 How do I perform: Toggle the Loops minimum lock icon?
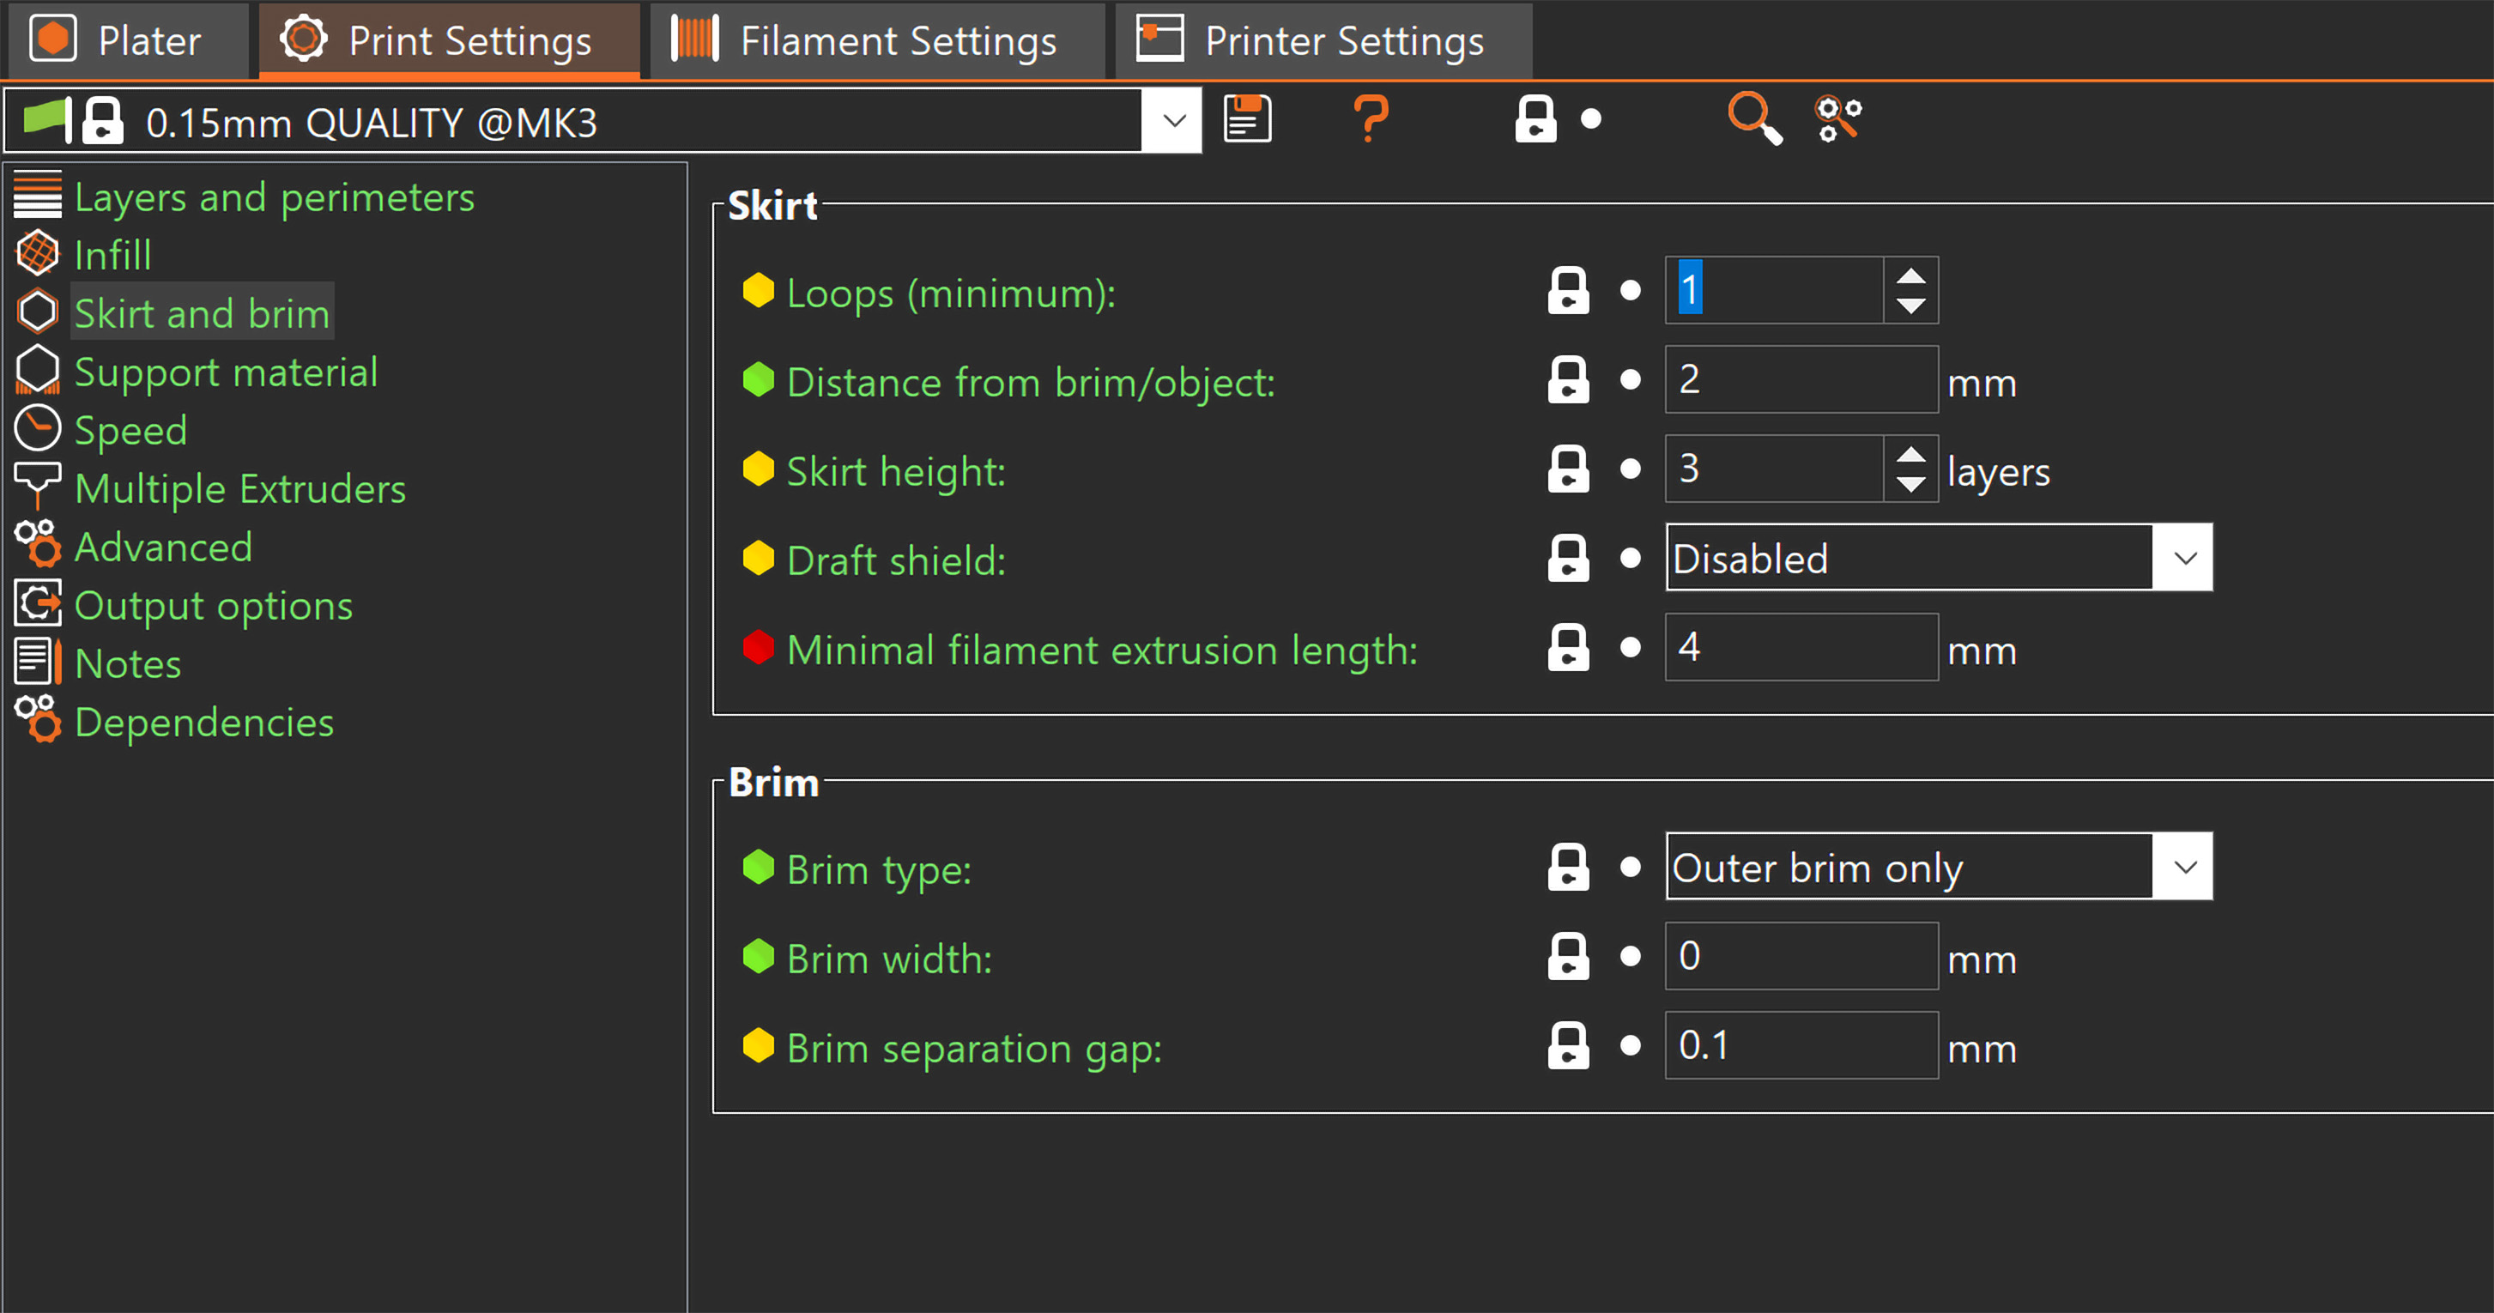1567,292
